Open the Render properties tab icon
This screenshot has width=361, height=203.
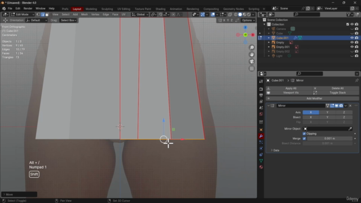pyautogui.click(x=261, y=89)
